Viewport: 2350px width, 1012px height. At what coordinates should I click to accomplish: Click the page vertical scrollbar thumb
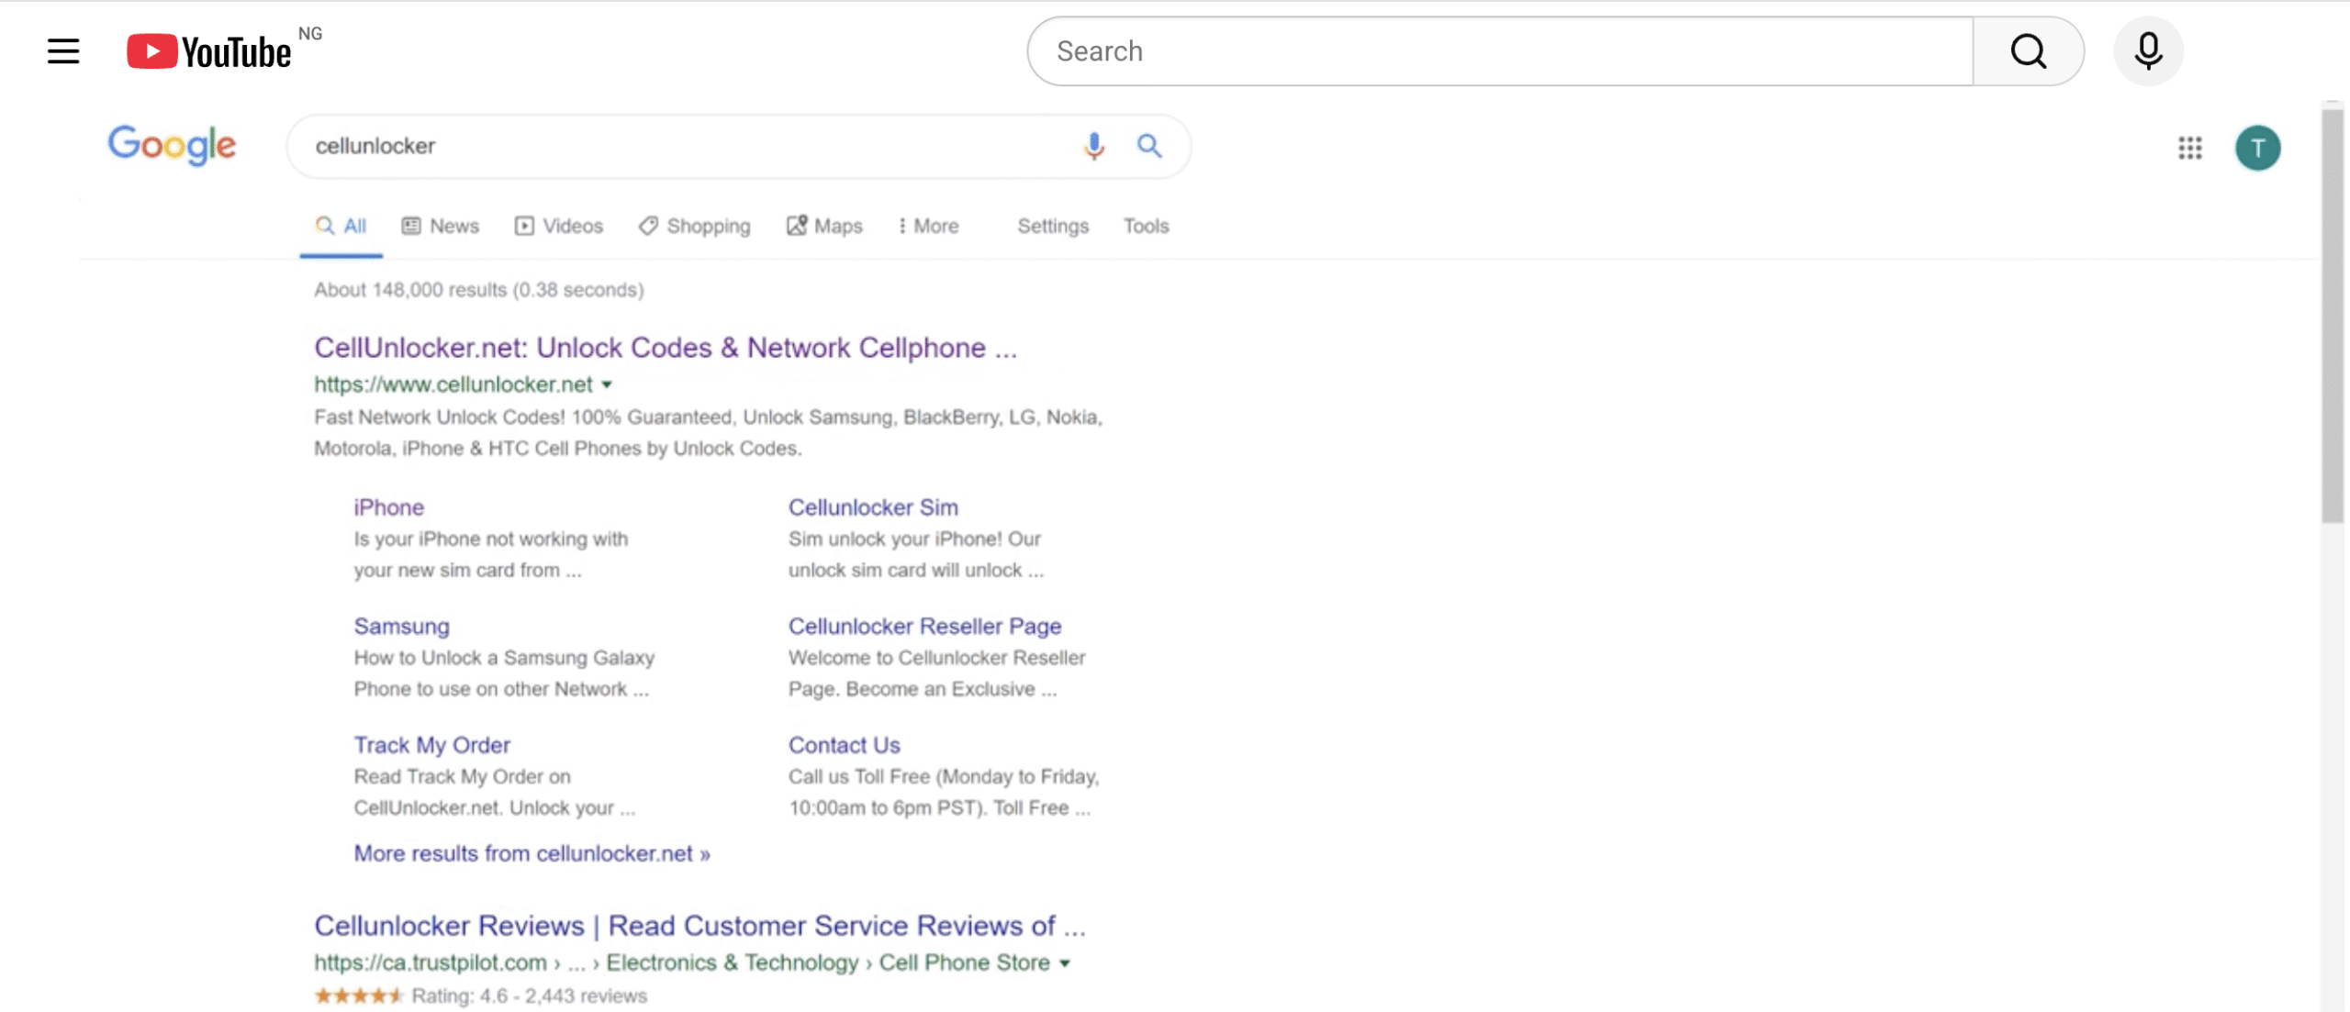(2332, 316)
